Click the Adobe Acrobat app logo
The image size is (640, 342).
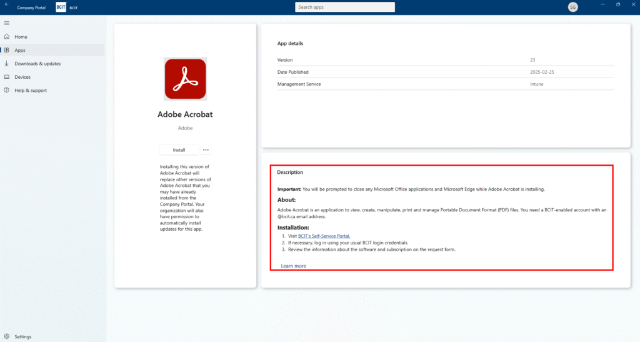185,79
